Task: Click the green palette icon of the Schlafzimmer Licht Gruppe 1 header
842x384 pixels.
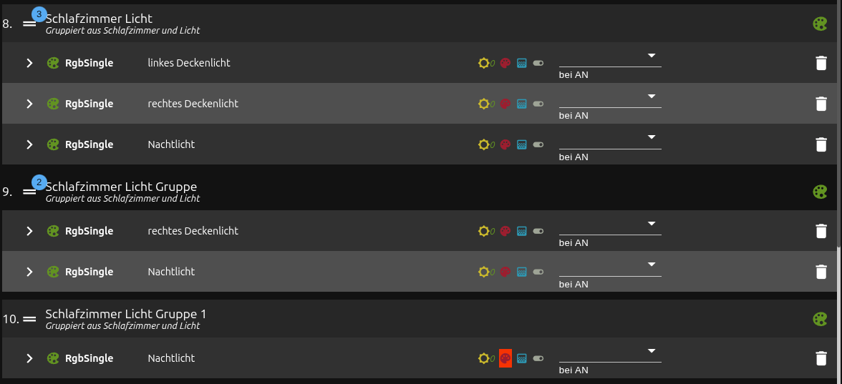Action: pyautogui.click(x=820, y=319)
